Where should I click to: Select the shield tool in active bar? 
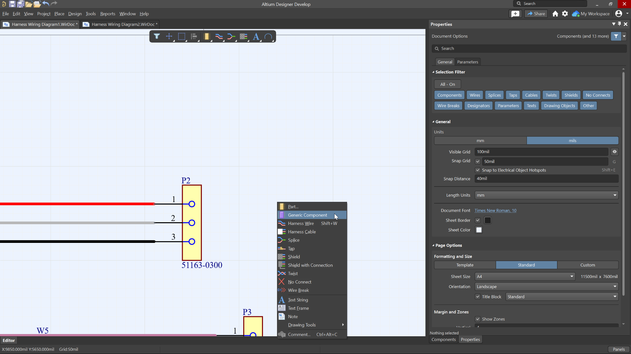(244, 36)
